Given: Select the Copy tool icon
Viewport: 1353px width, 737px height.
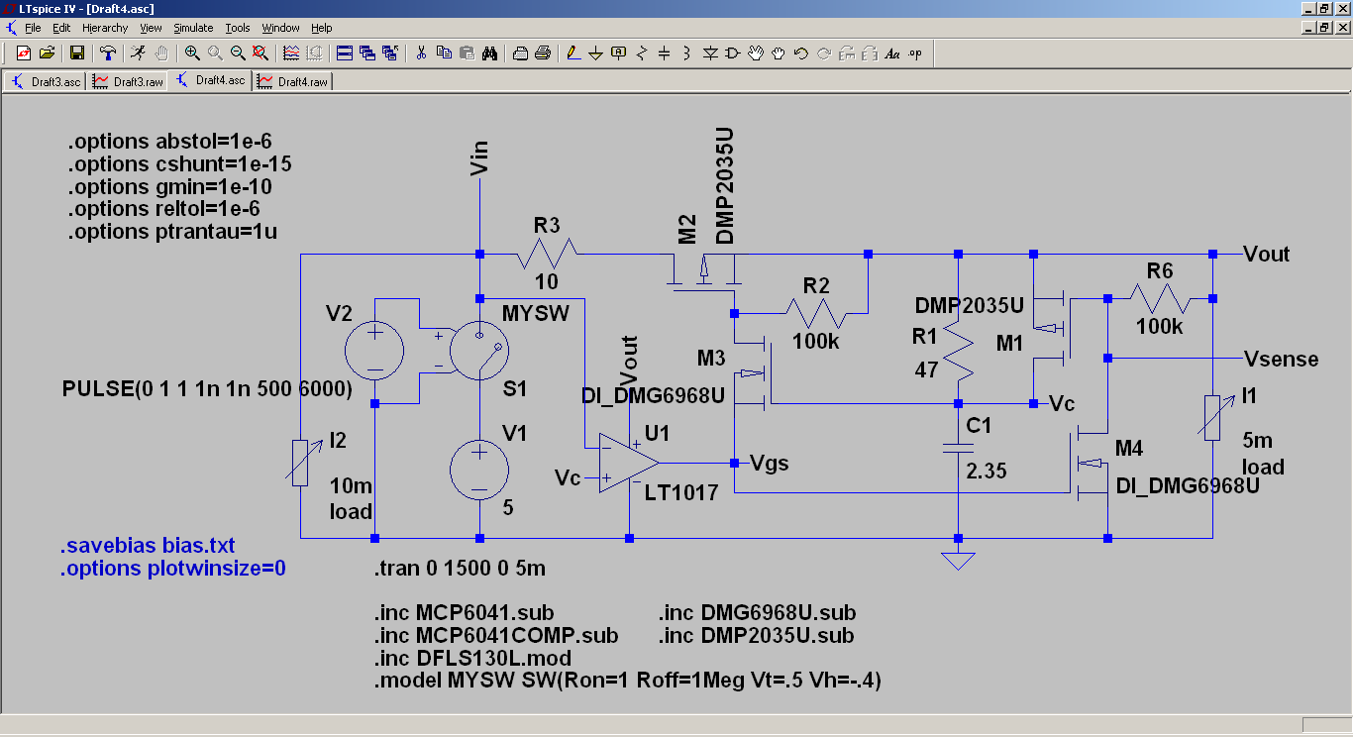Looking at the screenshot, I should [444, 53].
